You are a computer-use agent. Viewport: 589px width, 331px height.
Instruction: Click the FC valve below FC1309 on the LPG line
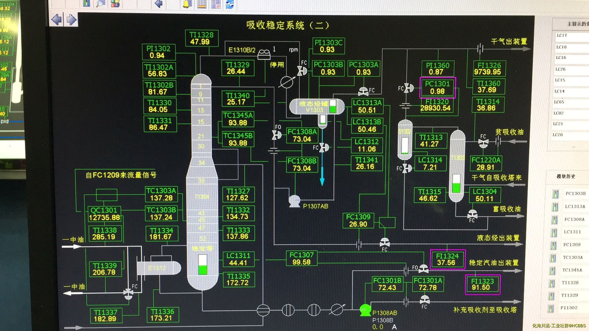[x=385, y=242]
